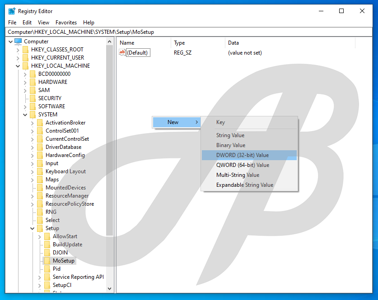Click the ActivationBroker folder icon
This screenshot has width=378, height=300.
40,123
